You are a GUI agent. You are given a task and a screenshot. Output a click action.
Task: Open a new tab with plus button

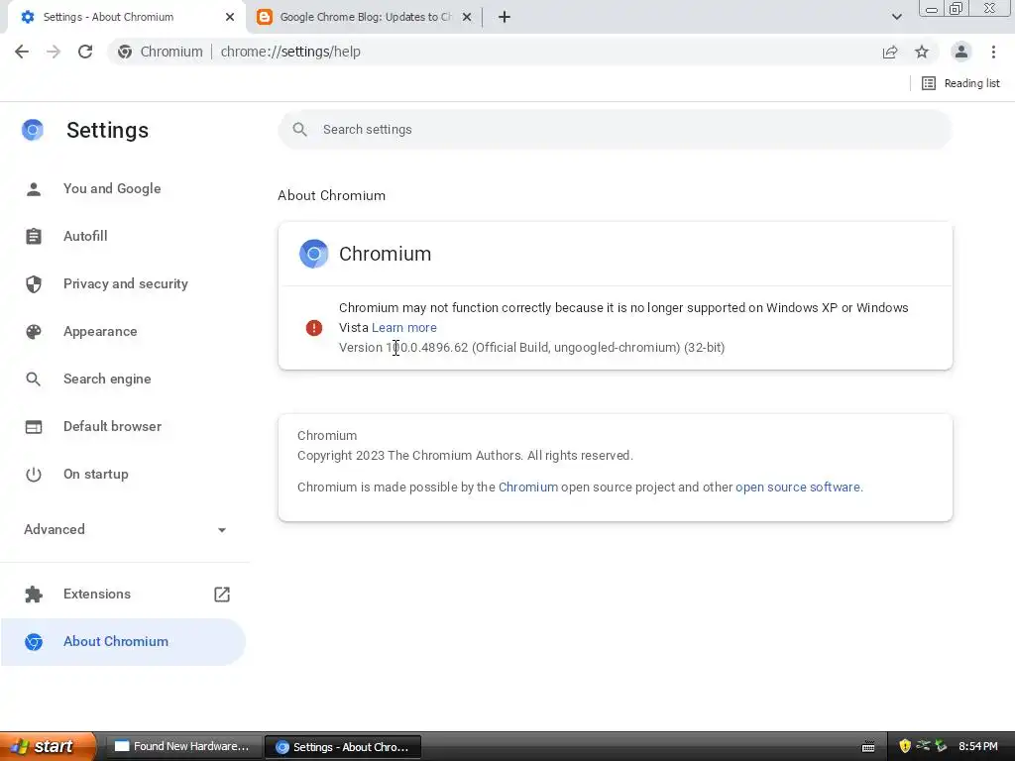[x=505, y=17]
